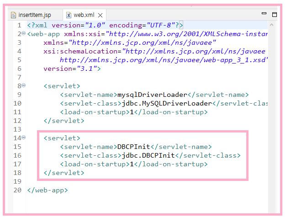286x217 pixels.
Task: Click load-on-startup value on line 11
Action: pyautogui.click(x=132, y=112)
